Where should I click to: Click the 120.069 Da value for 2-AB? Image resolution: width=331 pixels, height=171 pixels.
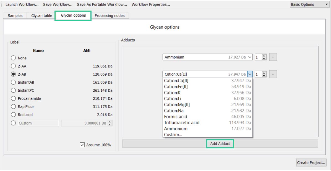(102, 74)
